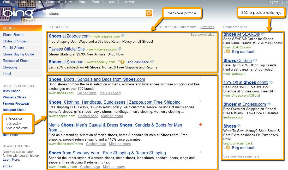Open Shoes' at Endless.com sidebar ad
Image resolution: width=288 pixels, height=170 pixels.
[x=245, y=104]
